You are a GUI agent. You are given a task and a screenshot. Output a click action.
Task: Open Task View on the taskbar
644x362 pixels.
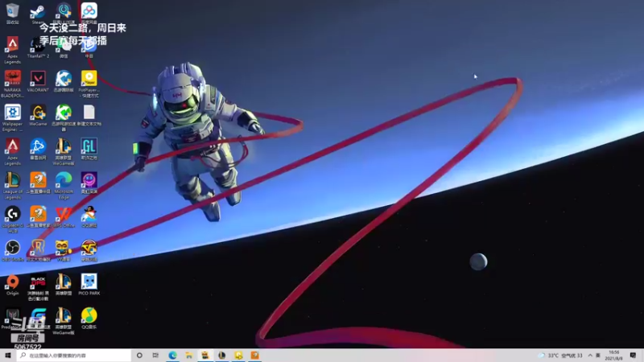(x=155, y=355)
